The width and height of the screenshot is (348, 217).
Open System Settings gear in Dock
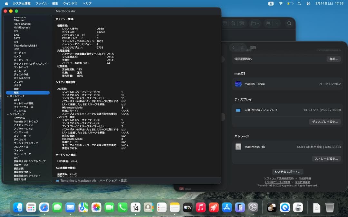point(253,207)
